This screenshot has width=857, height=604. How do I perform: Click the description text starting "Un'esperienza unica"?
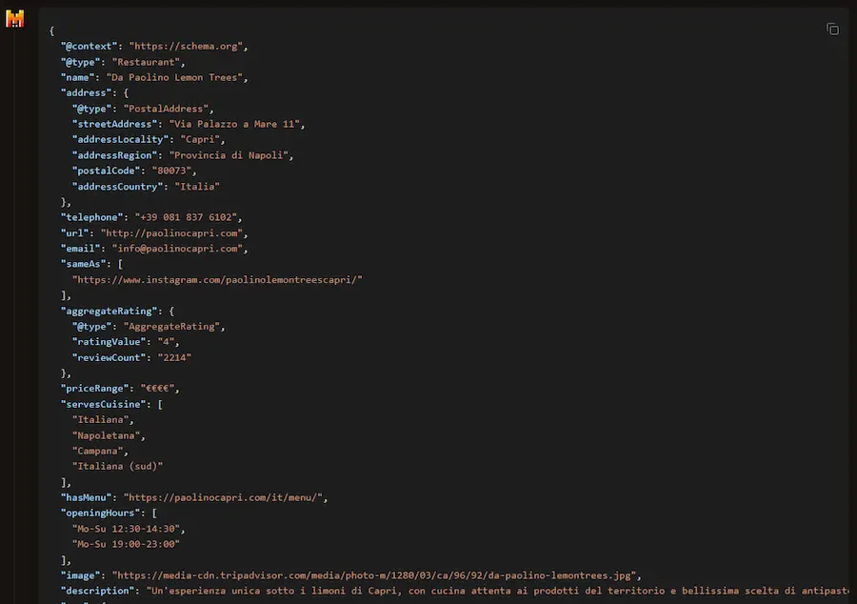(x=497, y=591)
